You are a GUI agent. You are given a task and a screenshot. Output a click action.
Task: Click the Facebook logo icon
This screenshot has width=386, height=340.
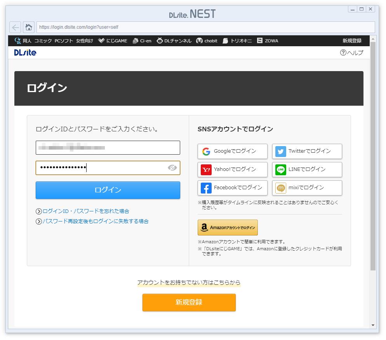pyautogui.click(x=206, y=188)
